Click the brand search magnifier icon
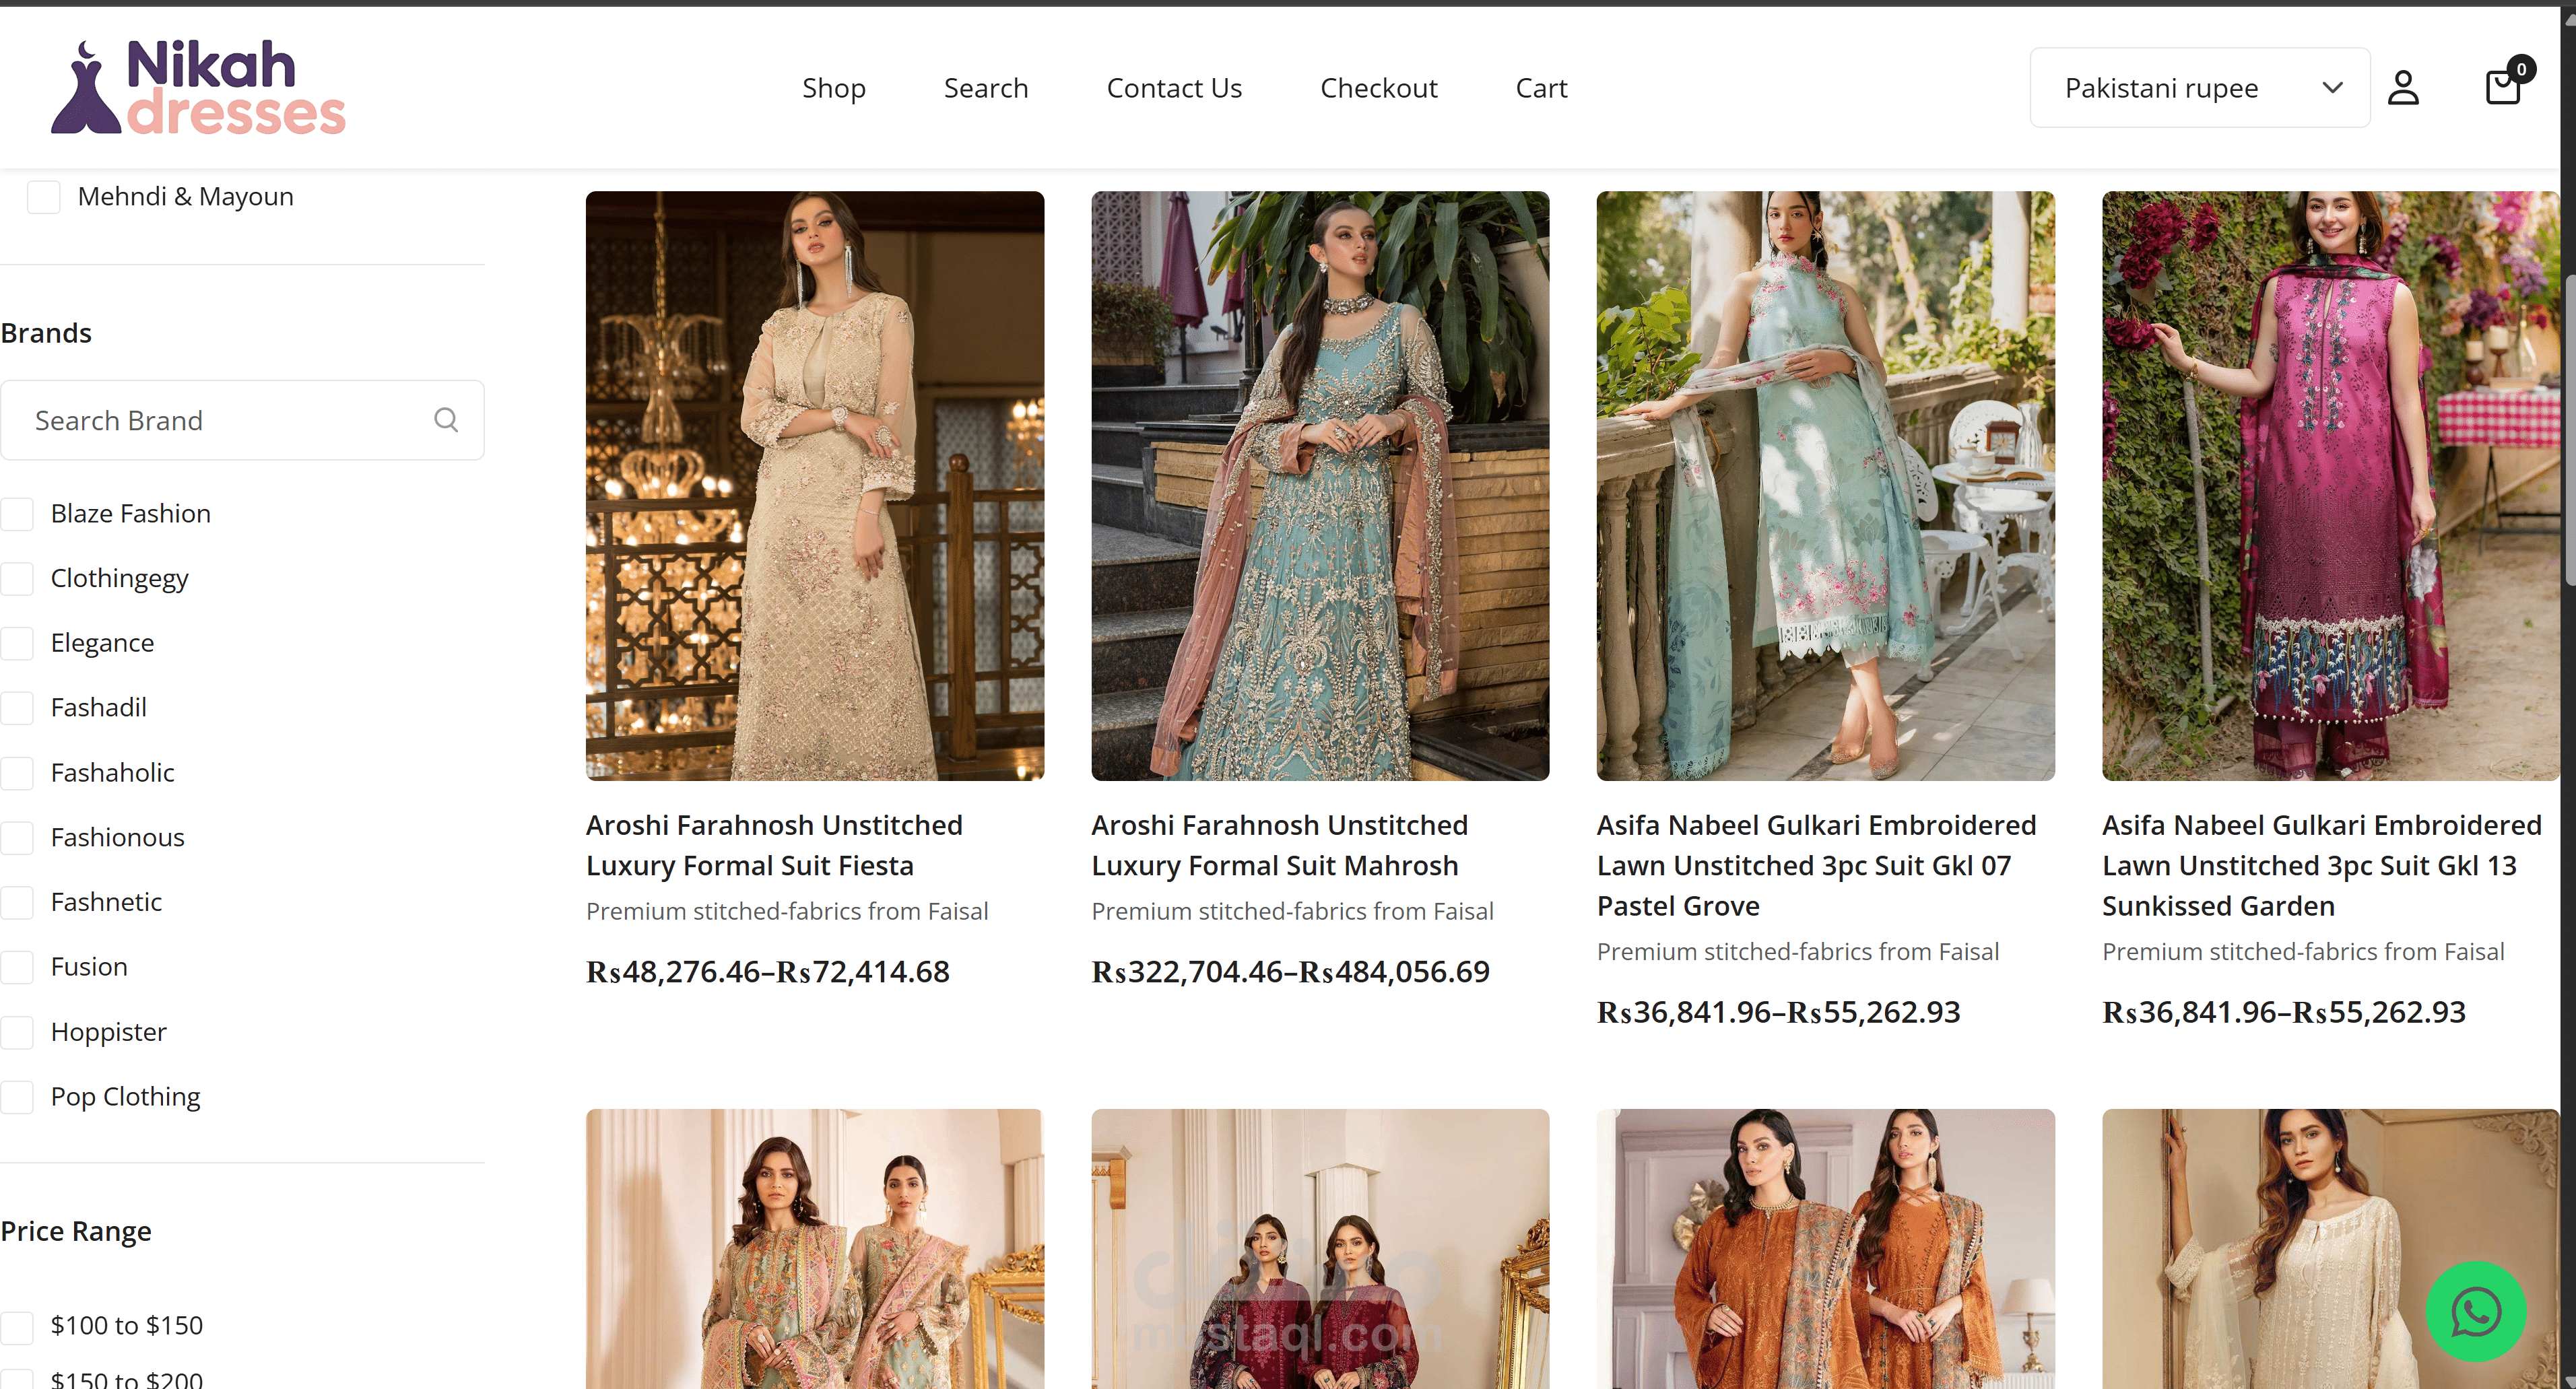The width and height of the screenshot is (2576, 1389). coord(446,420)
